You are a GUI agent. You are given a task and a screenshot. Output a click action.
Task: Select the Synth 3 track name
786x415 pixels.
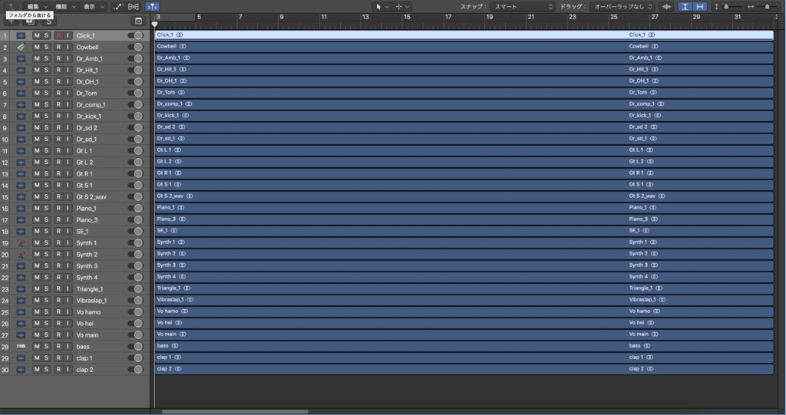87,266
